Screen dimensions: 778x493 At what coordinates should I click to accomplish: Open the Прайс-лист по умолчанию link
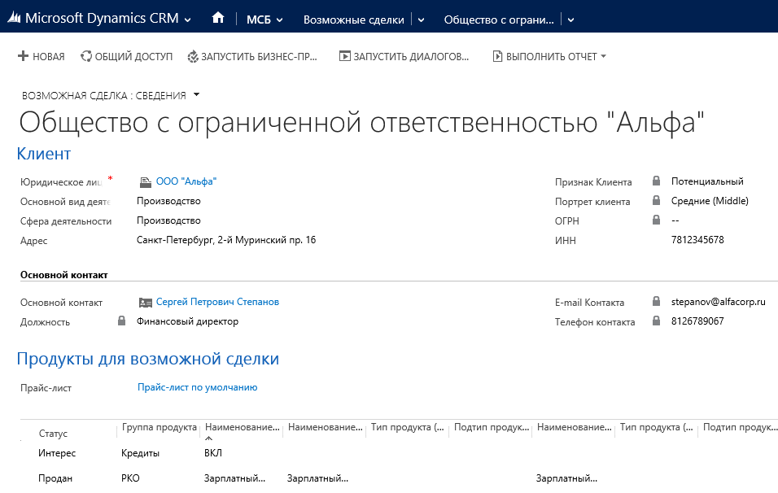198,387
